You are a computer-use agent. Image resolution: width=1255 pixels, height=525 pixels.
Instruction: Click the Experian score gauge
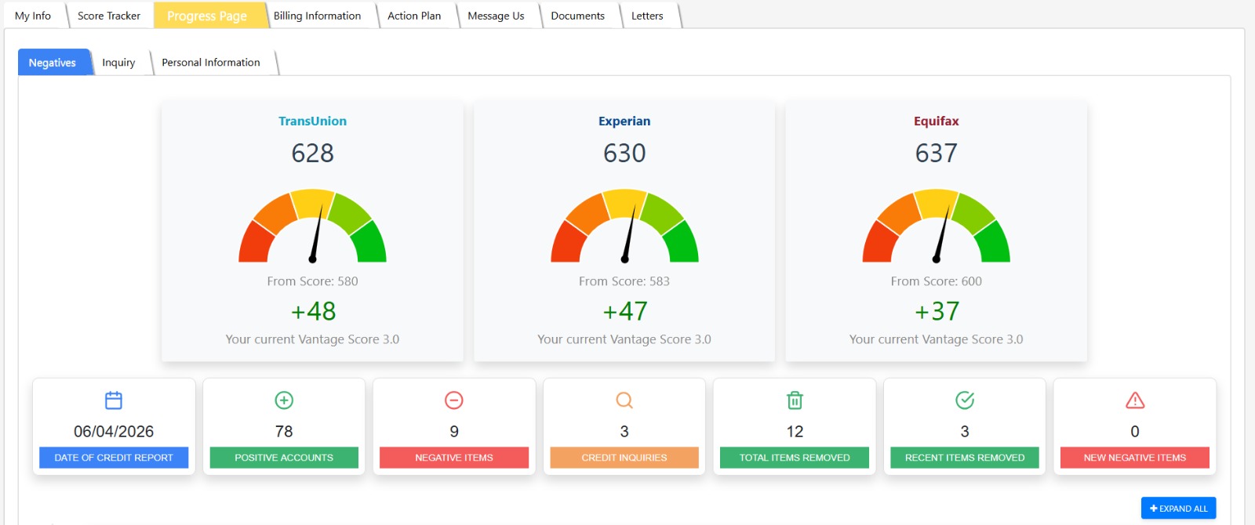click(x=624, y=226)
